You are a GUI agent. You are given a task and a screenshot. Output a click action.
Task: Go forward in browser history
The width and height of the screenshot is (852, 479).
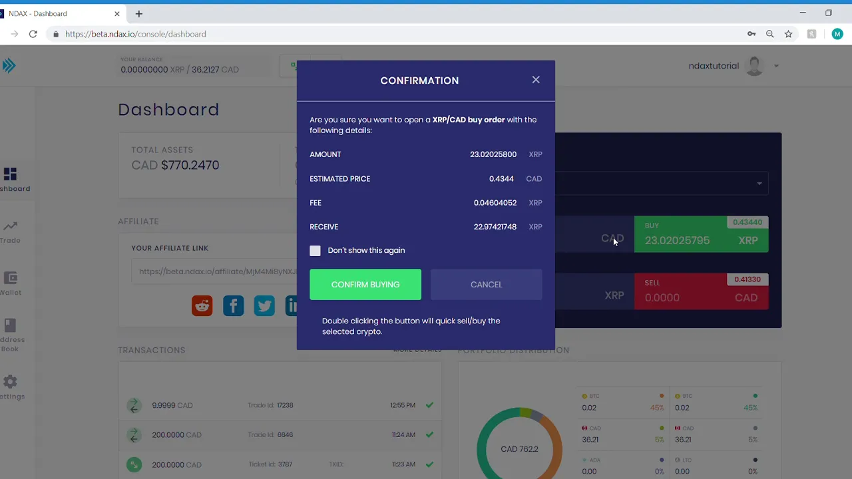point(14,34)
